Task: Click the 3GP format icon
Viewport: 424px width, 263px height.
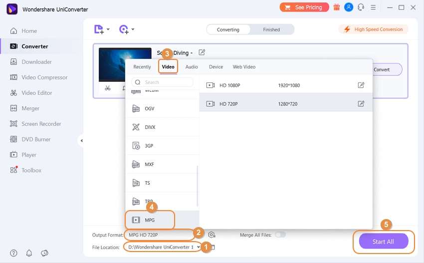Action: [x=136, y=146]
